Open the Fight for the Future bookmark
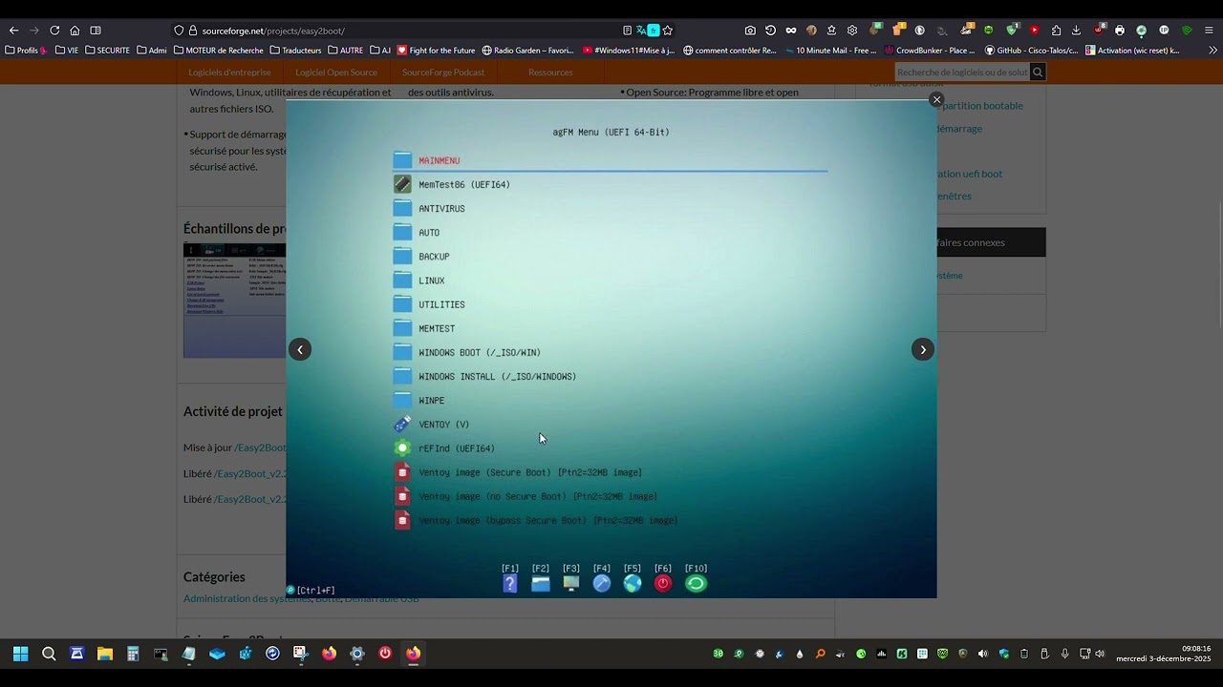 [436, 51]
